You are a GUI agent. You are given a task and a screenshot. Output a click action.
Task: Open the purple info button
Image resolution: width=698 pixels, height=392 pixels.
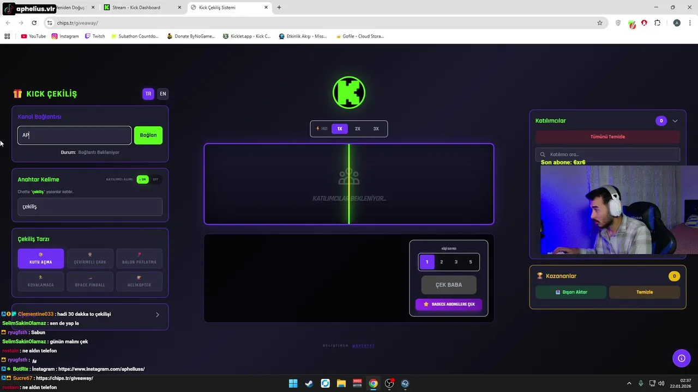point(681,358)
